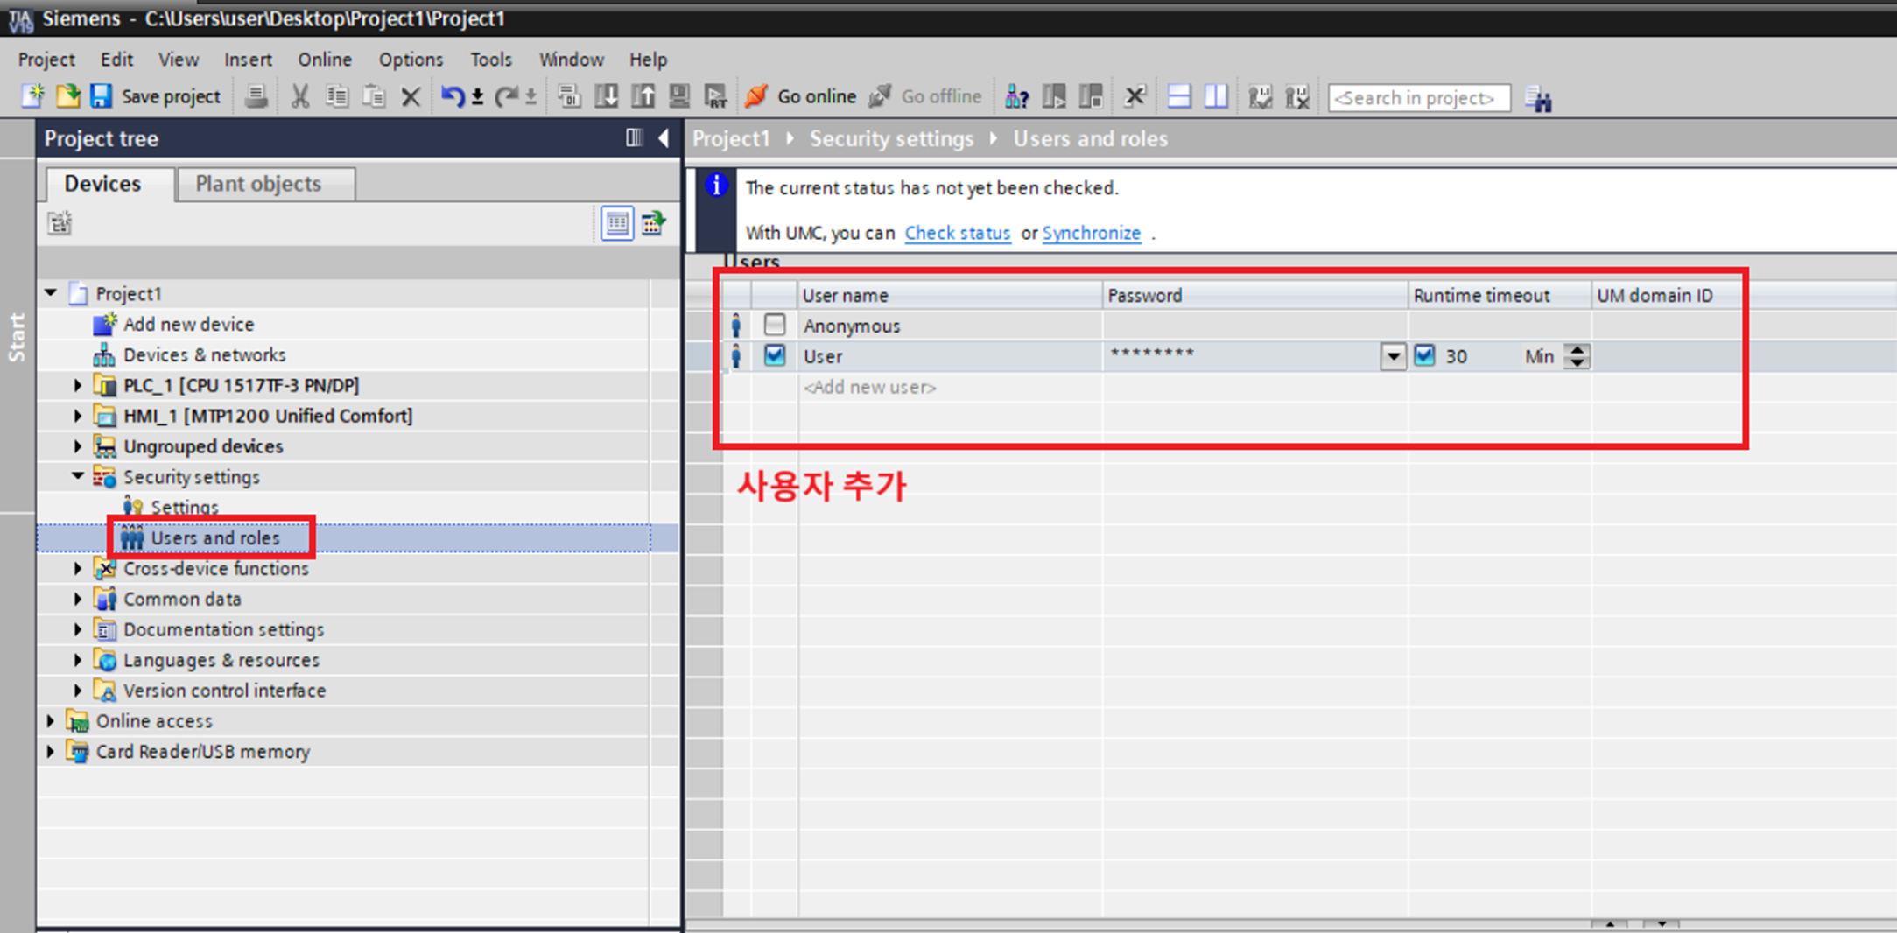This screenshot has width=1897, height=933.
Task: Click the Start runtime on PC icon
Action: coord(715,96)
